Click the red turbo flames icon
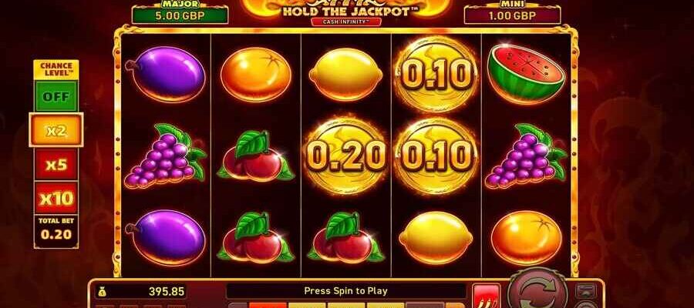The image size is (694, 308). coord(486,295)
